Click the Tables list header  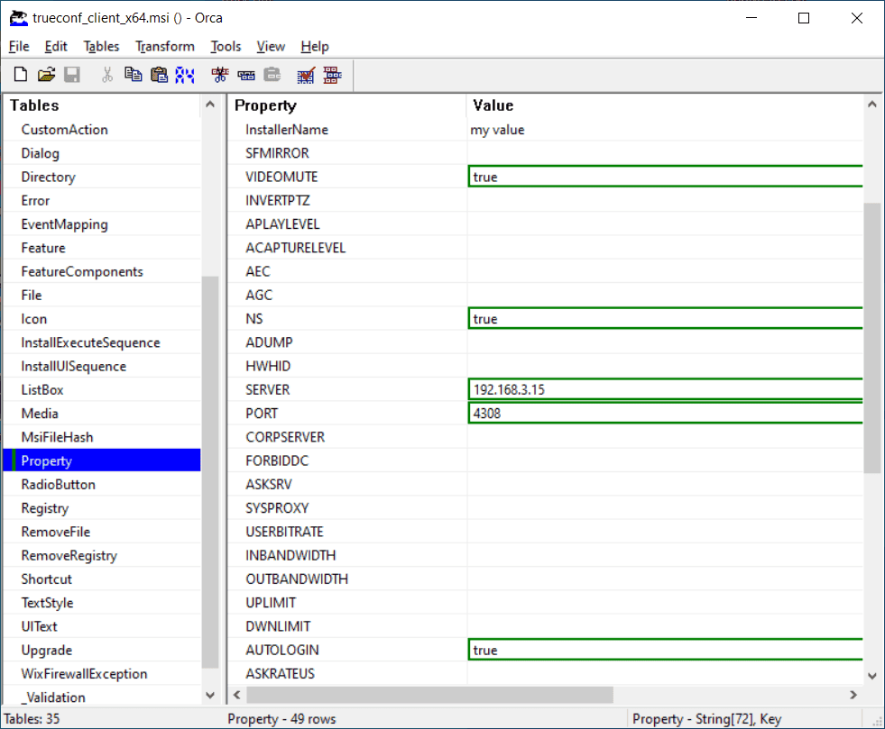[102, 105]
